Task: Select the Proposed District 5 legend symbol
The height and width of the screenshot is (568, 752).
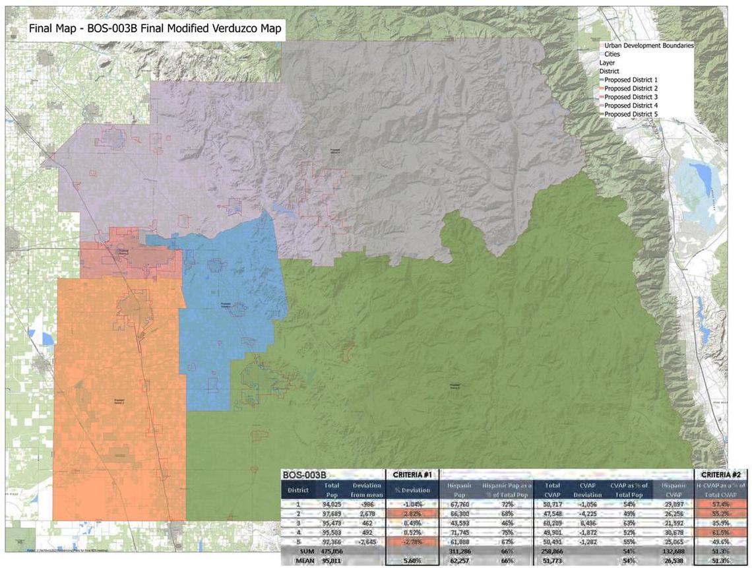Action: [x=602, y=113]
